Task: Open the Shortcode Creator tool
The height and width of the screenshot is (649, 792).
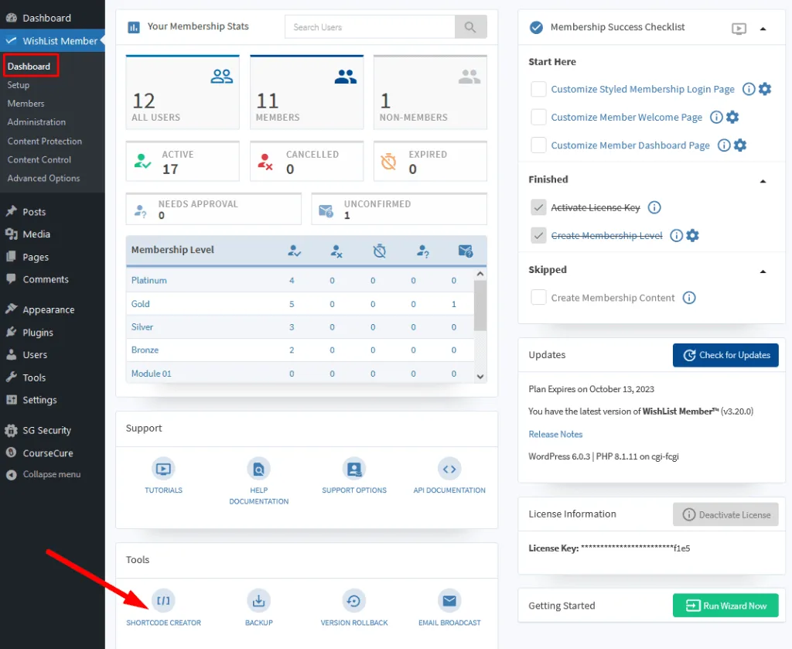Action: (x=163, y=600)
